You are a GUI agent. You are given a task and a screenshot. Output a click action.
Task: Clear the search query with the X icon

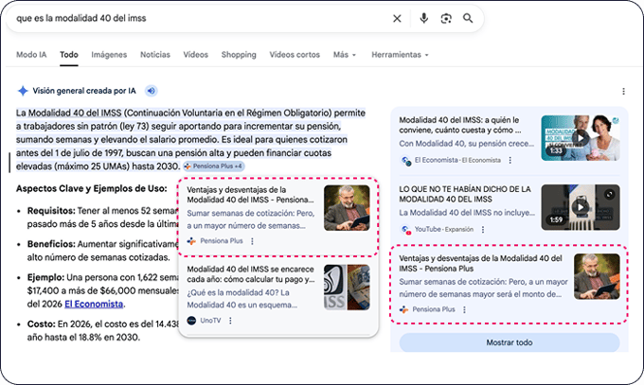click(397, 19)
